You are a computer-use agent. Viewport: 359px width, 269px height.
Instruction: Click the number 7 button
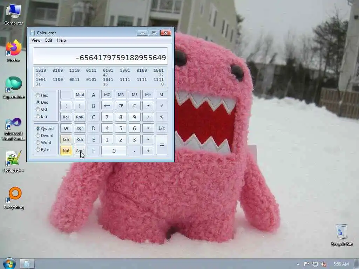click(107, 117)
